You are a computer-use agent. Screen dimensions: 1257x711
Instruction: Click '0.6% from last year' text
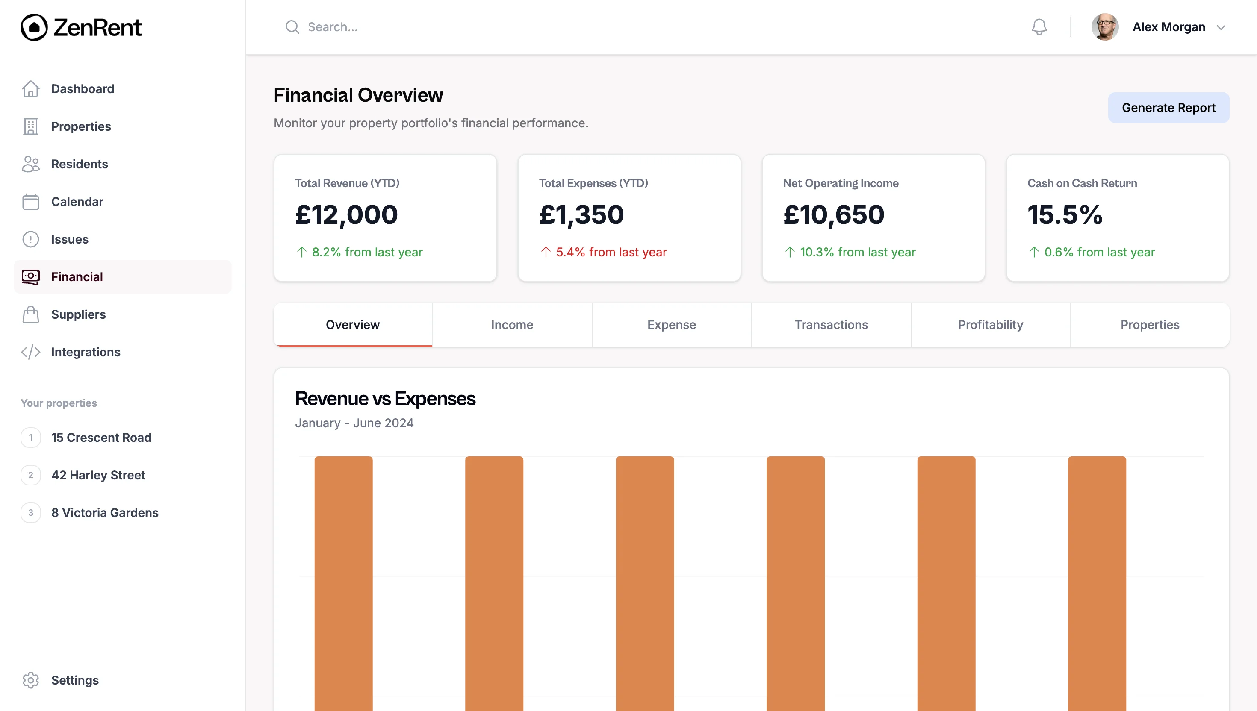(x=1100, y=252)
